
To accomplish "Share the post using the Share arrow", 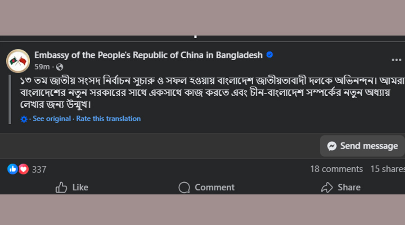I will coord(341,187).
